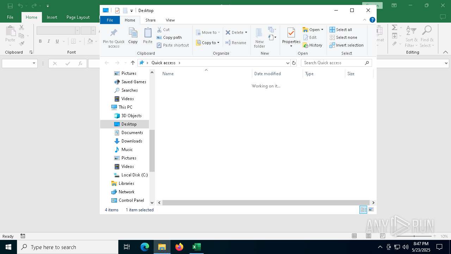Switch to Details view icon
The height and width of the screenshot is (254, 451).
[363, 210]
